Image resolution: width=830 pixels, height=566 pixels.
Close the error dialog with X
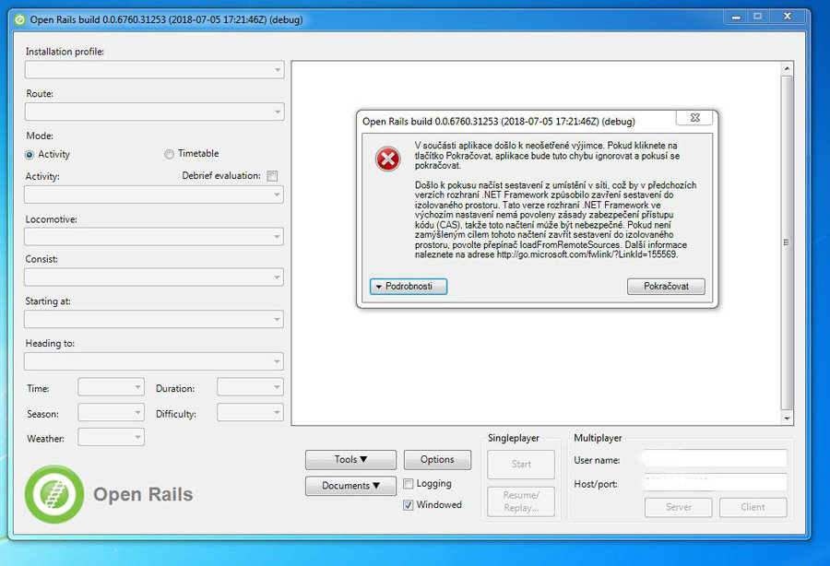point(694,119)
